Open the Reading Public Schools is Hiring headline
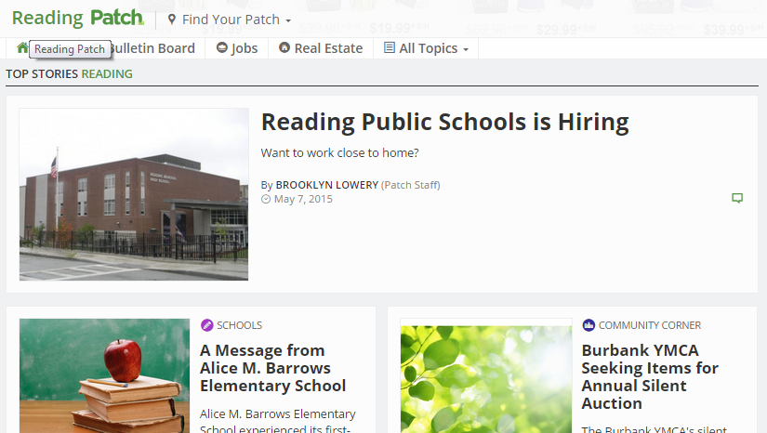The width and height of the screenshot is (767, 433). coord(444,122)
